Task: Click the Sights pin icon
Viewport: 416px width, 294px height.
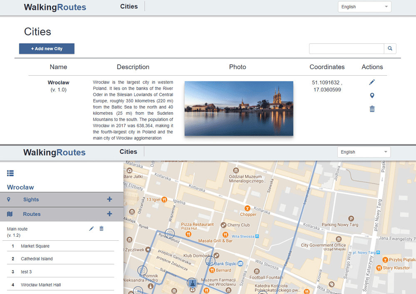Action: click(x=8, y=199)
